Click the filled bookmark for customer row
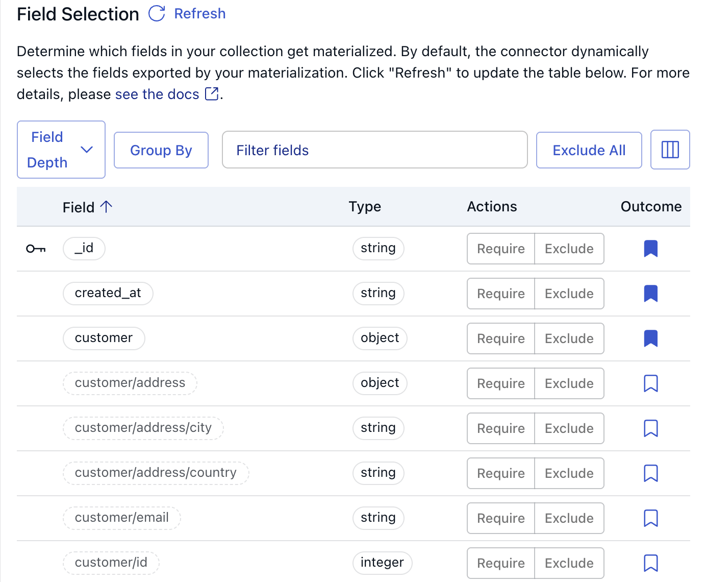 point(651,338)
